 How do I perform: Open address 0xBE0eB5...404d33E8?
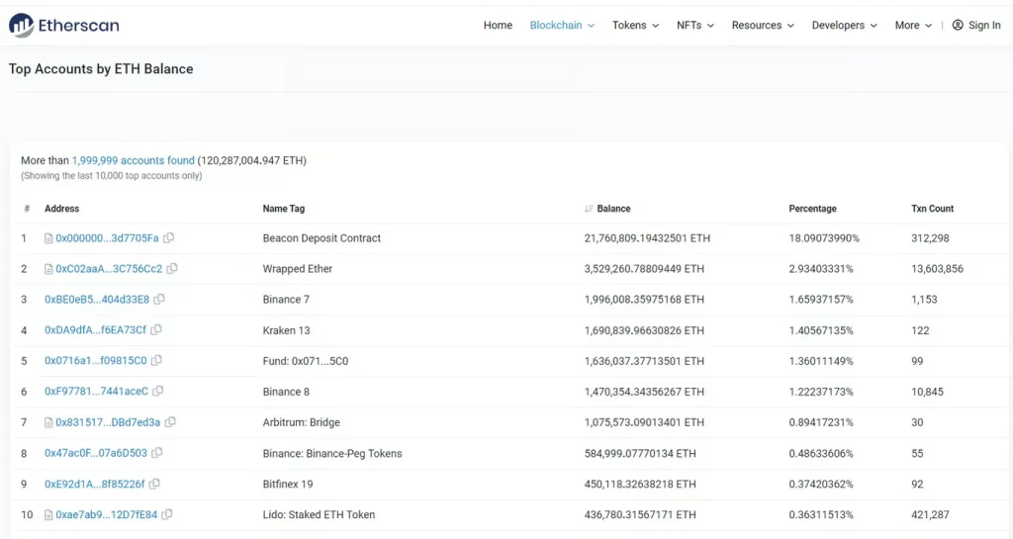point(97,300)
